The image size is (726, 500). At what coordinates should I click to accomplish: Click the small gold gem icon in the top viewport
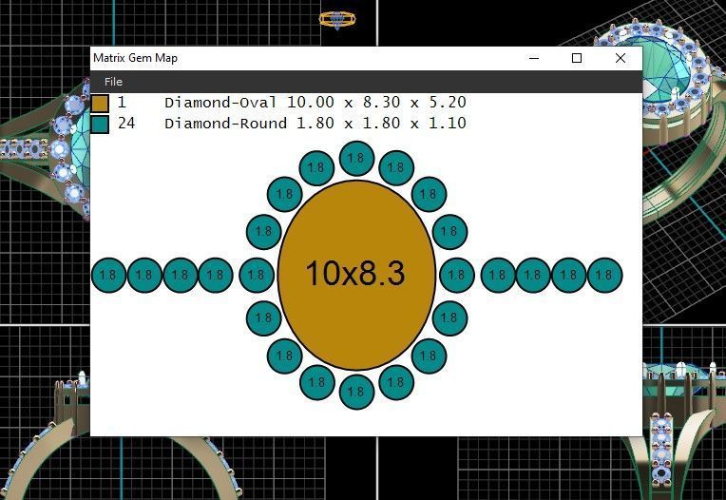pos(337,20)
